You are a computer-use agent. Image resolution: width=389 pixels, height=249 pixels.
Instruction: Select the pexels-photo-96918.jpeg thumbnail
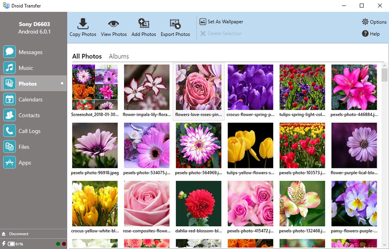95,146
